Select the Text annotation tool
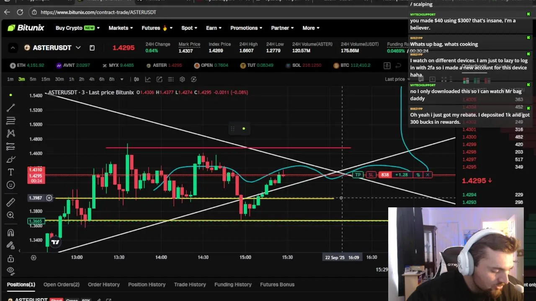Image resolution: width=536 pixels, height=301 pixels. (11, 172)
